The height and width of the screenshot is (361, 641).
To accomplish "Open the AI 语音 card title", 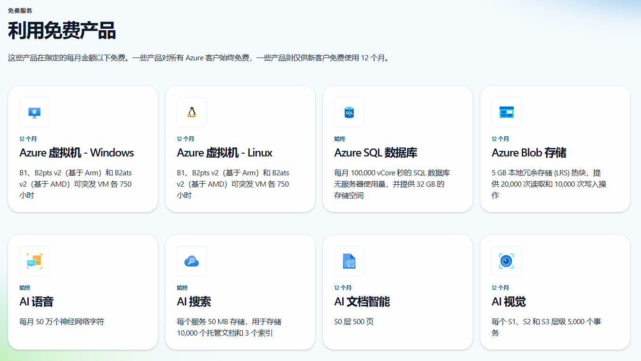I will tap(36, 302).
